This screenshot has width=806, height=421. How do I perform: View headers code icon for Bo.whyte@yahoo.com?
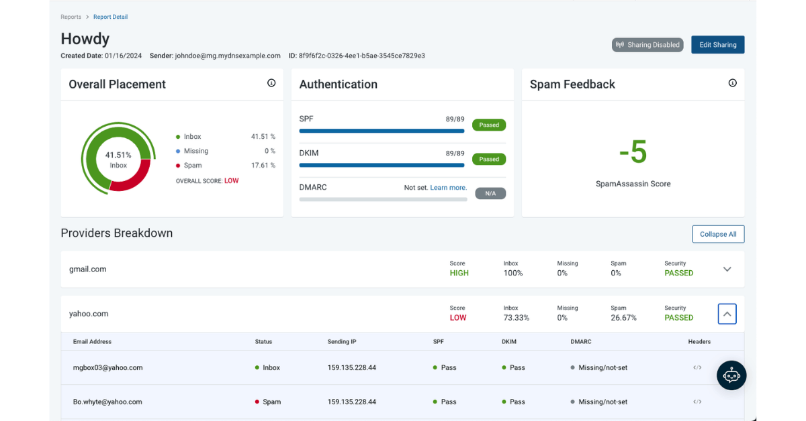(x=697, y=402)
